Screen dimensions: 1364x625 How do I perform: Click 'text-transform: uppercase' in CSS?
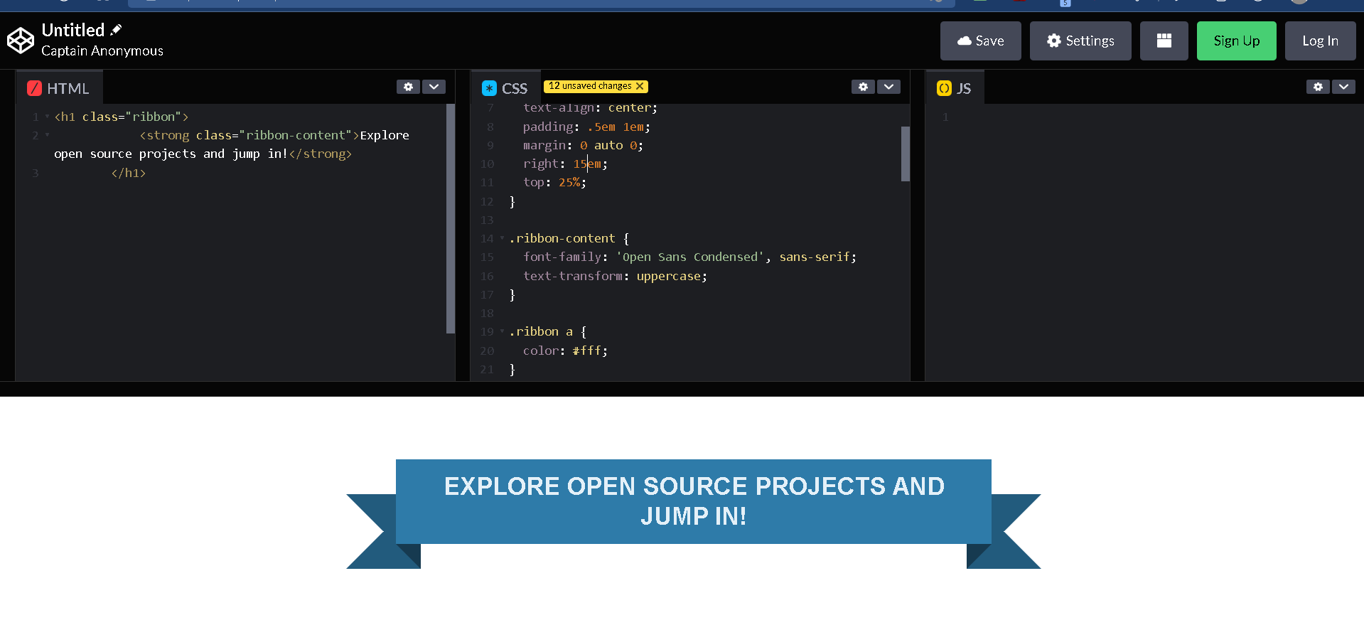coord(615,276)
